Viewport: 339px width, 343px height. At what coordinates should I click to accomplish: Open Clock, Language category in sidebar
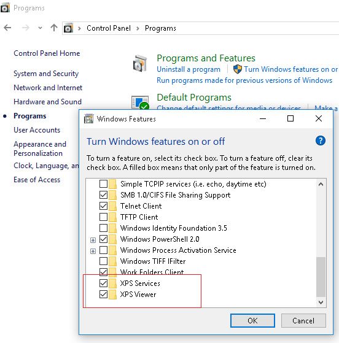tap(46, 166)
